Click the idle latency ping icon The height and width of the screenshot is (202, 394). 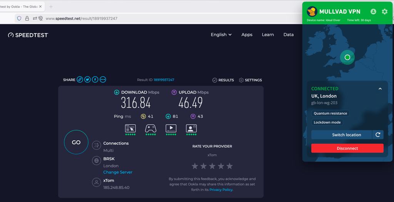click(143, 116)
